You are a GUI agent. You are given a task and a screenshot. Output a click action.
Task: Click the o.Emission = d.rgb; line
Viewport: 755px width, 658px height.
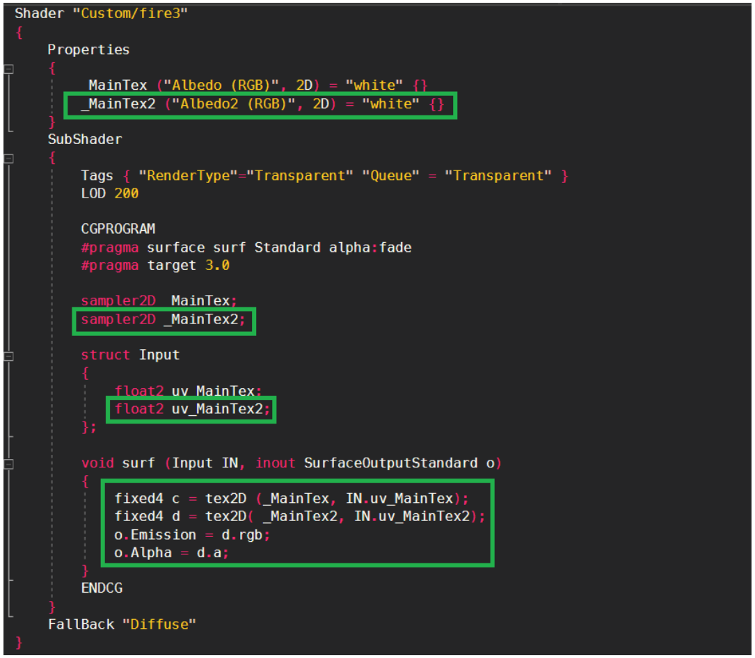coord(192,535)
